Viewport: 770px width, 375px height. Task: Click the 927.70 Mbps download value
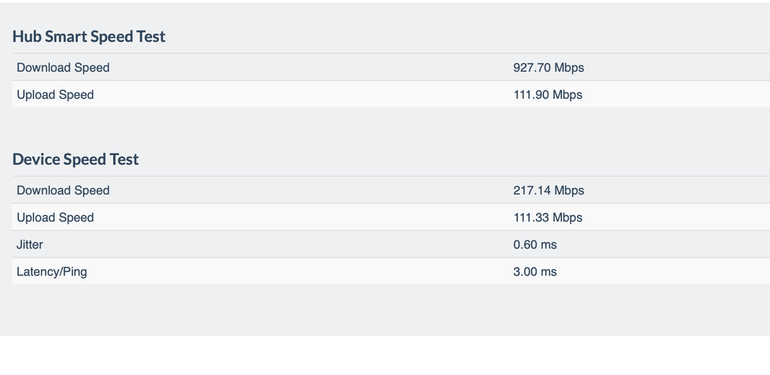point(549,68)
